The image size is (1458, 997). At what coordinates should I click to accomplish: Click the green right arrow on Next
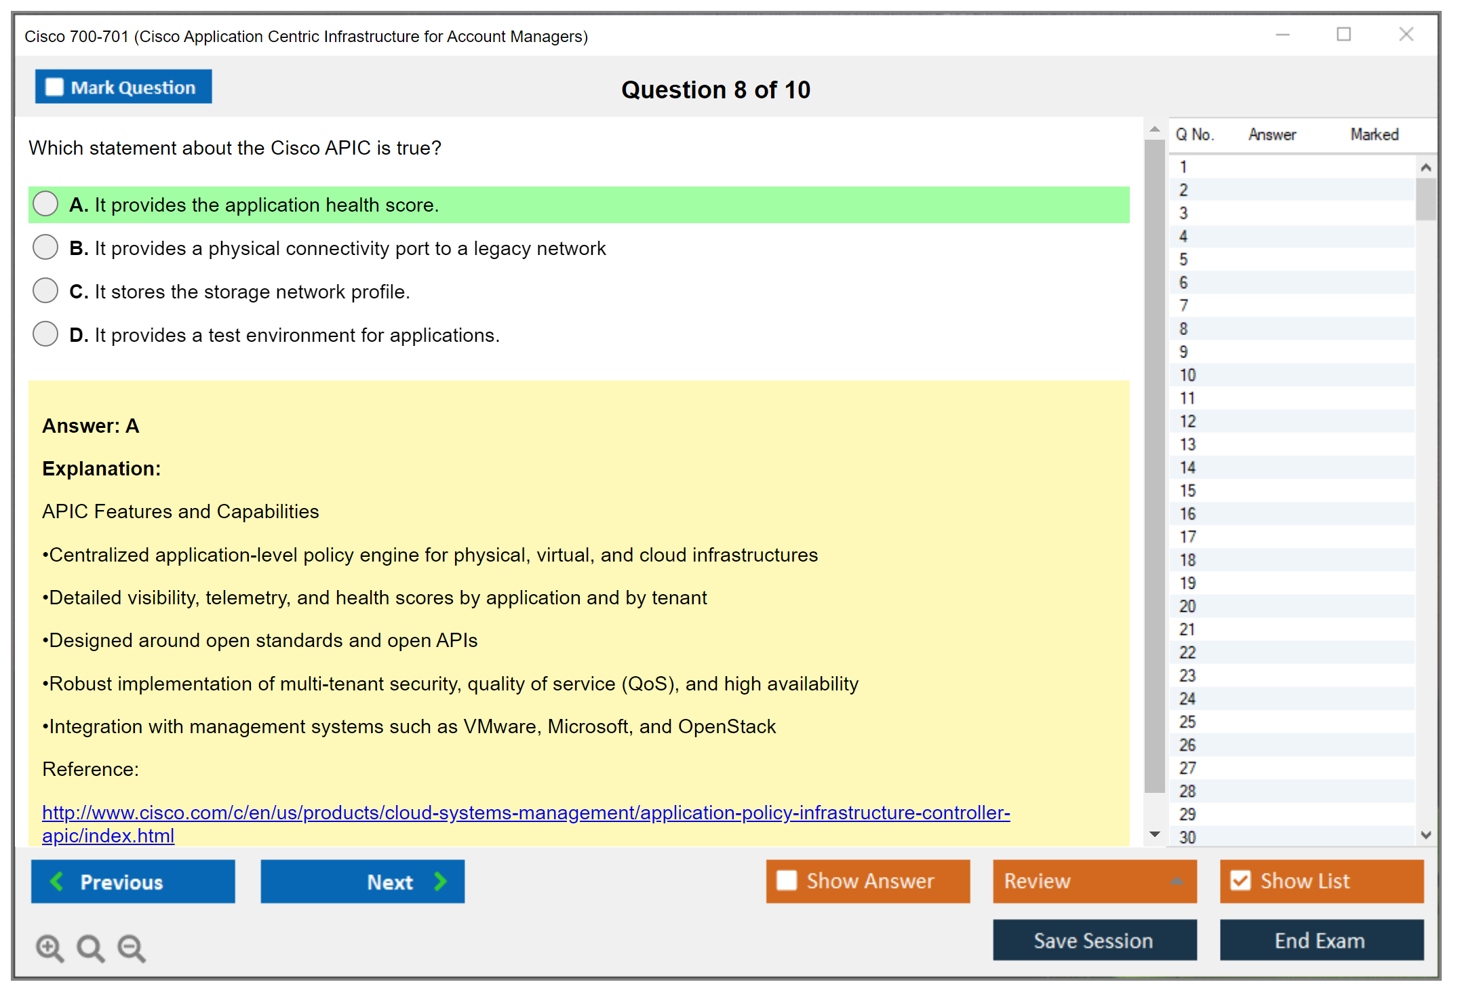(x=440, y=881)
